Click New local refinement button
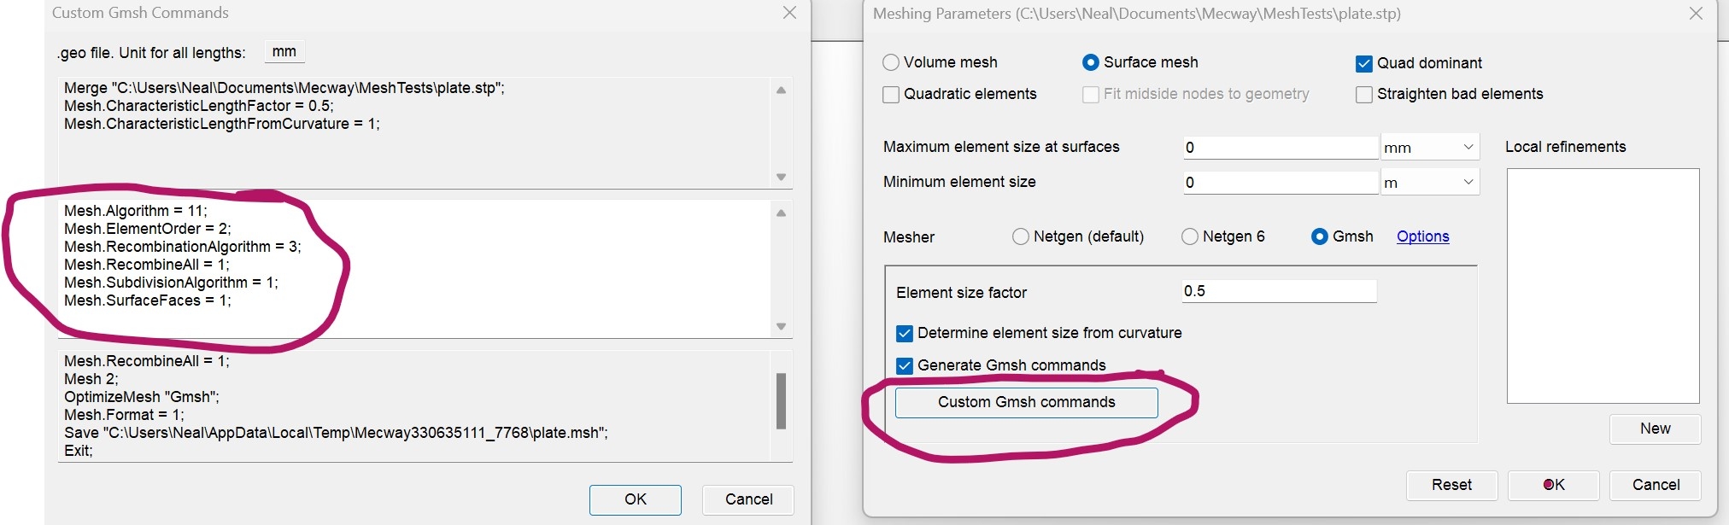Screen dimensions: 1729x525 (1656, 429)
